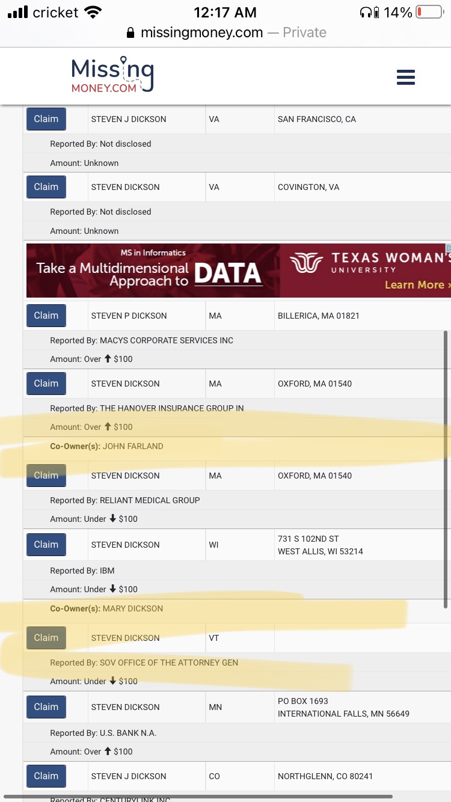
Task: Claim the West Allis IBM property
Action: 46,545
